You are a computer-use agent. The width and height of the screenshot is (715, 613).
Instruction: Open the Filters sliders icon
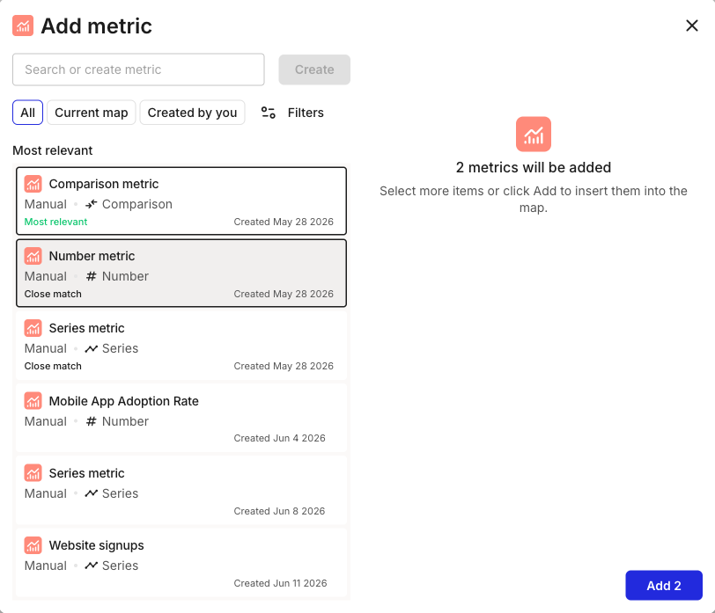pyautogui.click(x=268, y=113)
